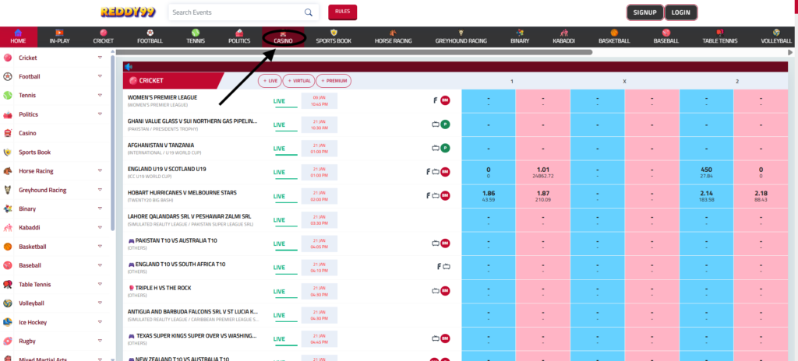Click the blue announcement speaker icon
798x361 pixels.
click(129, 67)
